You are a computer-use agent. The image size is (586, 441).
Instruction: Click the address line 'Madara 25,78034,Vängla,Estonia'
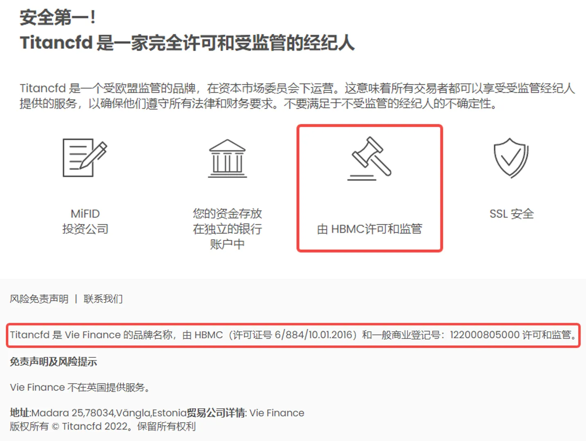click(109, 413)
